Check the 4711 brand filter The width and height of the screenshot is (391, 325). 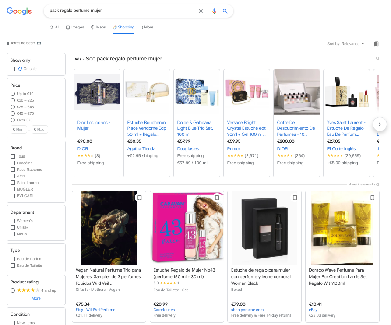click(13, 176)
